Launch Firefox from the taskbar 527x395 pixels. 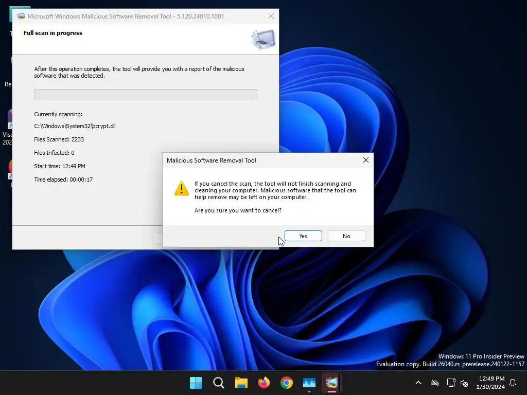tap(264, 383)
